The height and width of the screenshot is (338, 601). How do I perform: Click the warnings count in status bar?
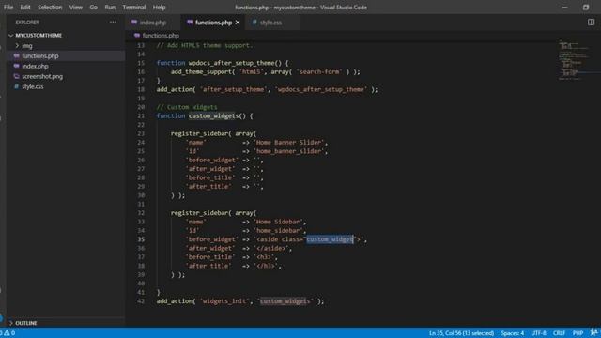[x=10, y=333]
